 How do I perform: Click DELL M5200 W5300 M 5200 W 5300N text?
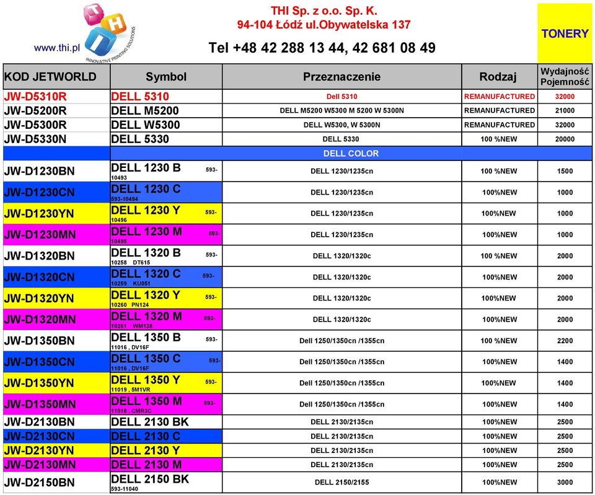(x=342, y=111)
